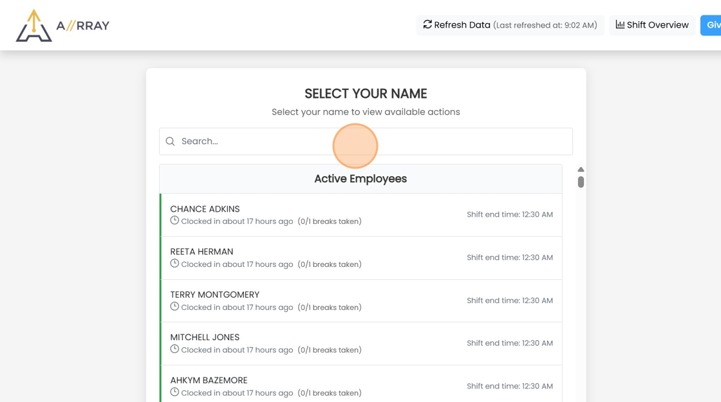Click clock icon under Mitchell Jones
721x402 pixels.
pyautogui.click(x=174, y=349)
